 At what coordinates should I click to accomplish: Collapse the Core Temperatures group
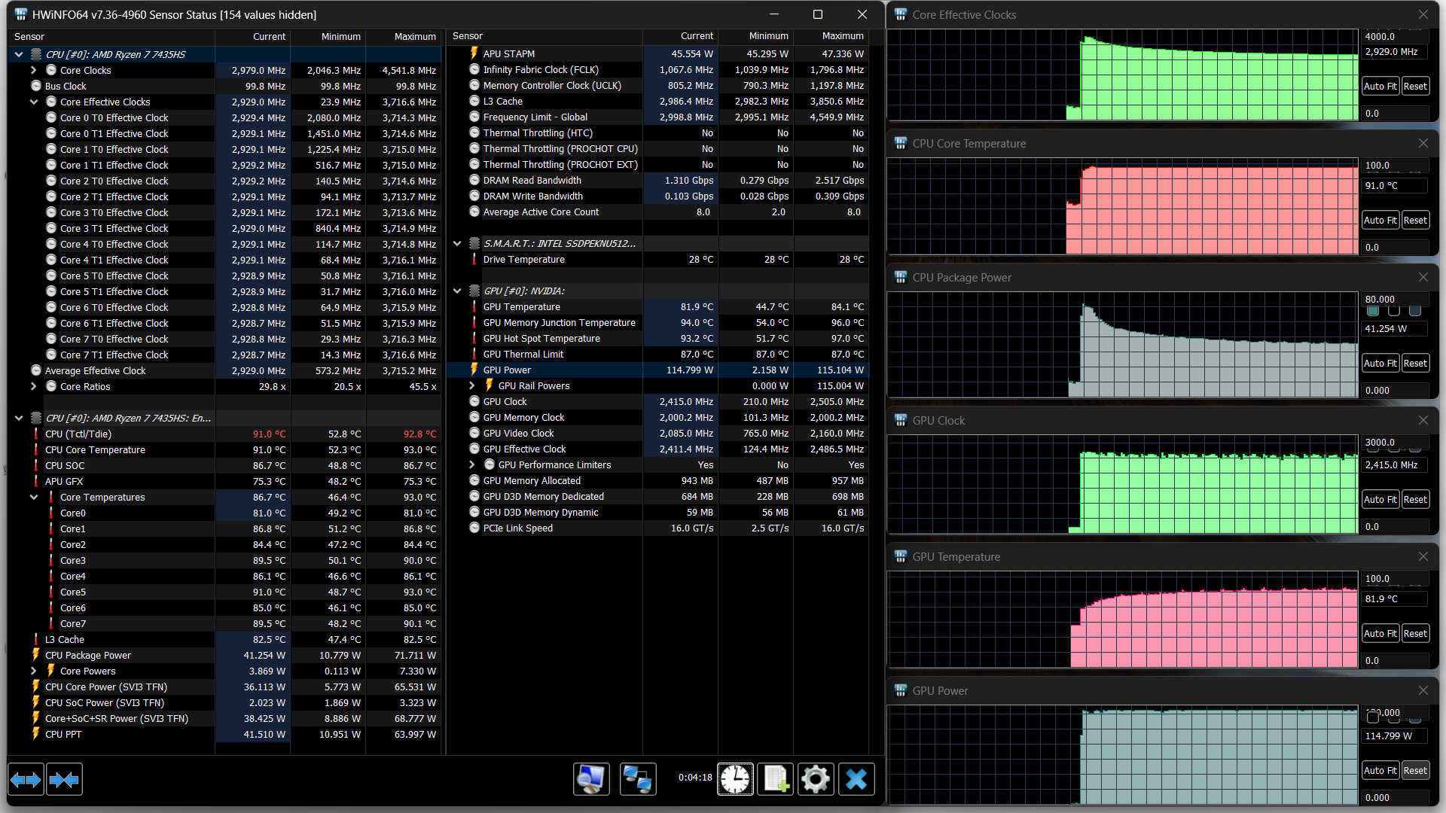point(34,497)
